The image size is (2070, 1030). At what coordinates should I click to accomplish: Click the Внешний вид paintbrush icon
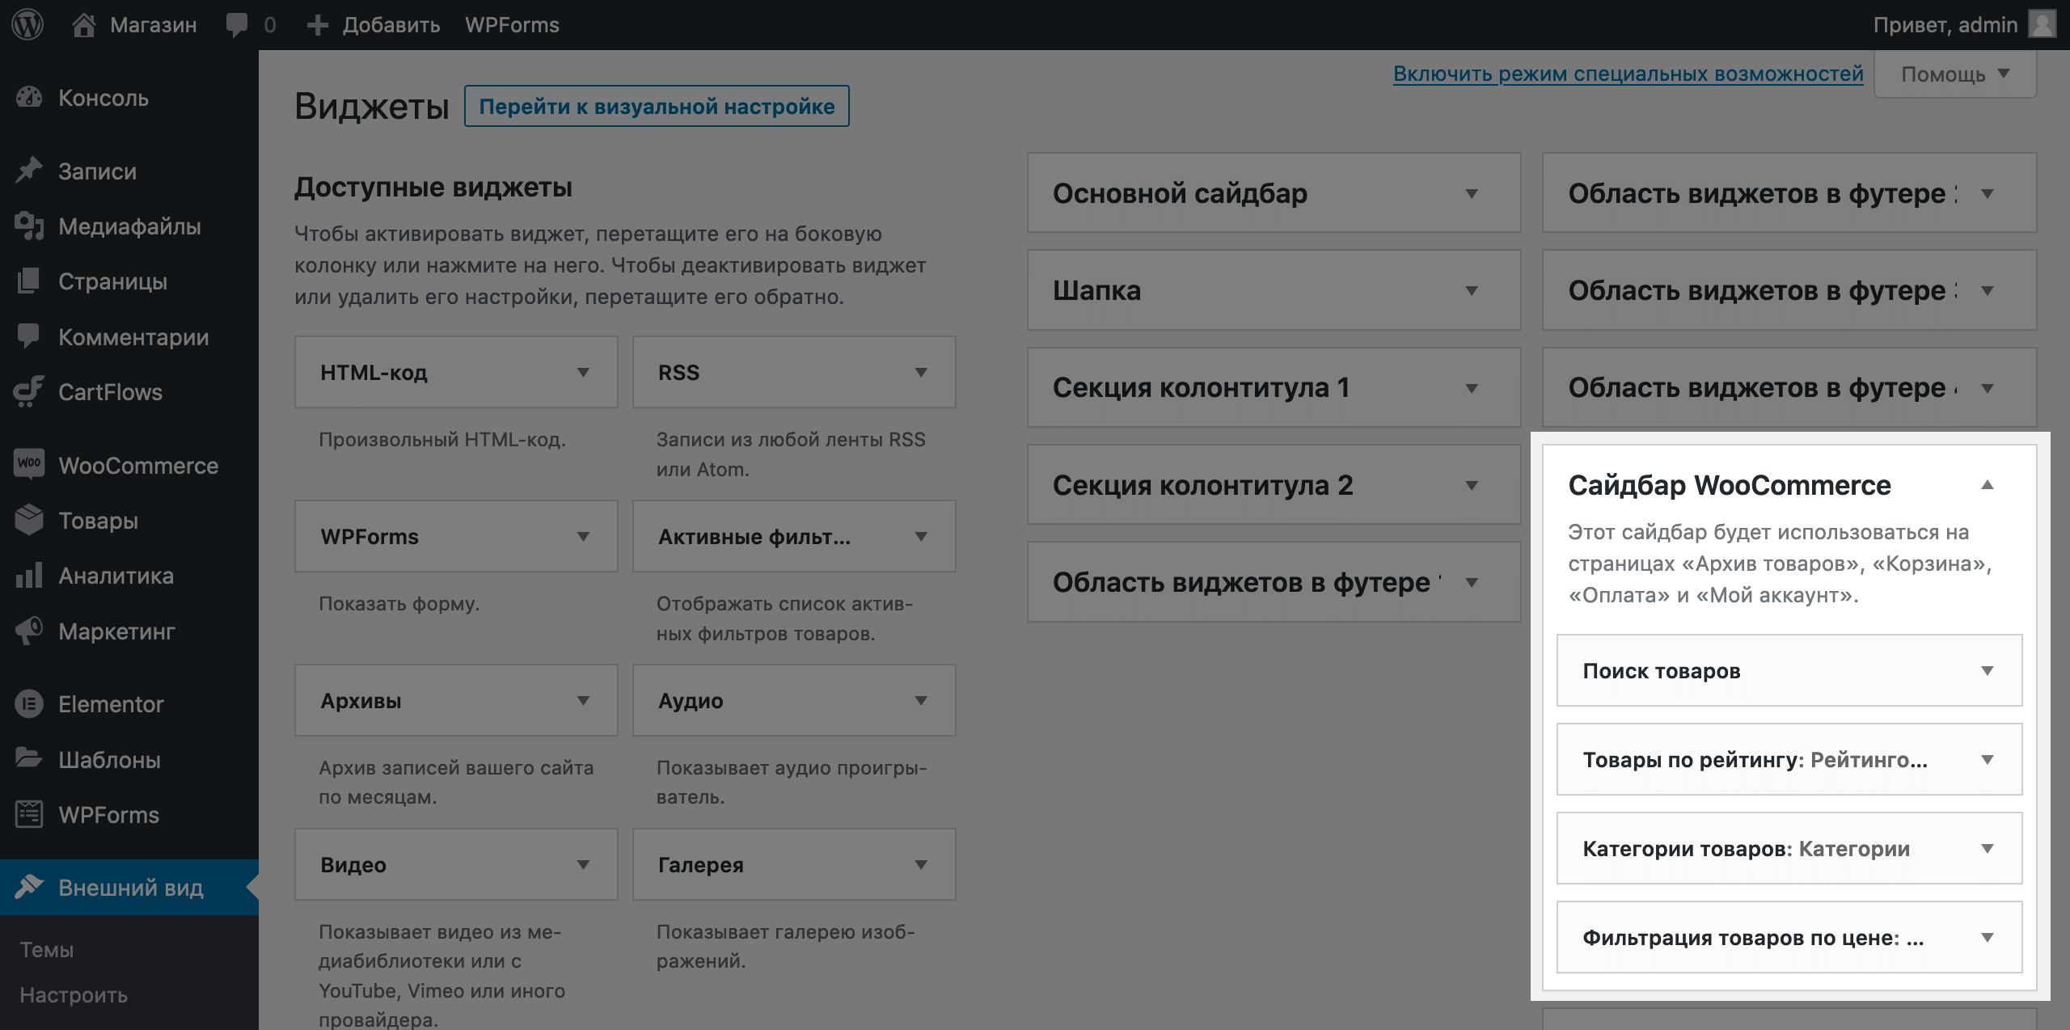(29, 886)
